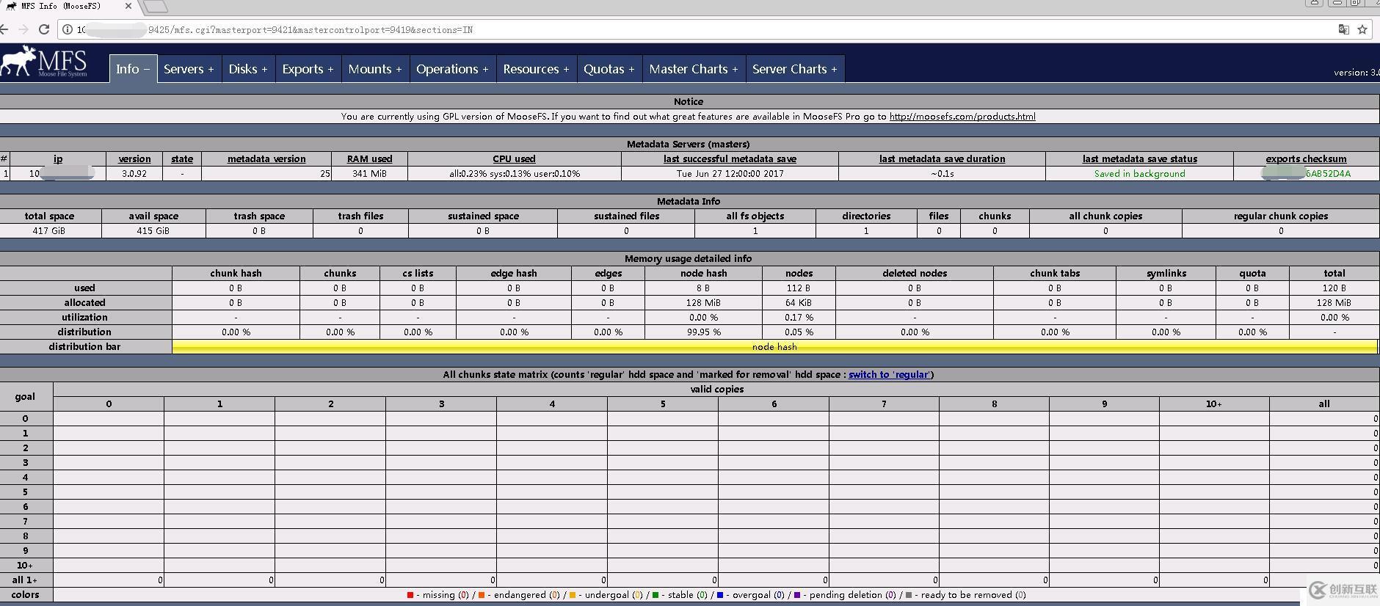Click the minus sign beside Info
Screen dimensions: 1380x606
pos(147,69)
